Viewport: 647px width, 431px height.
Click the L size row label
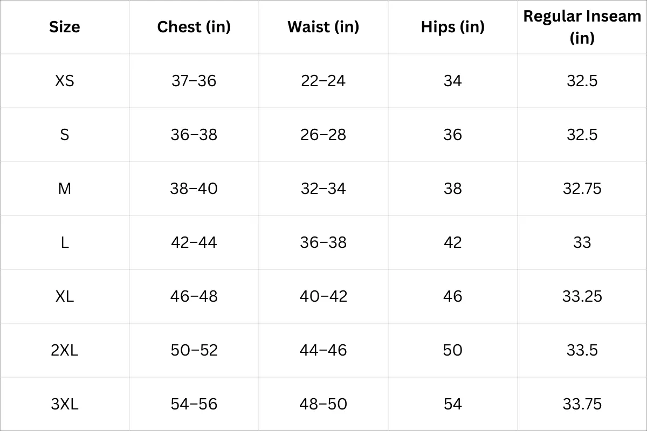coord(65,242)
